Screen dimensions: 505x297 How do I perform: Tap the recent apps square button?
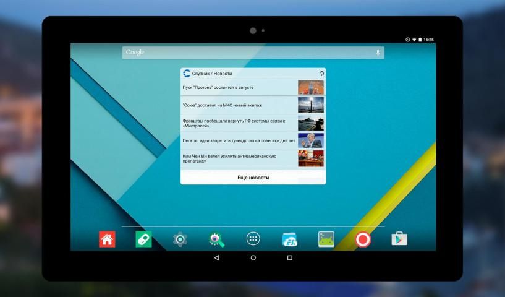point(289,257)
